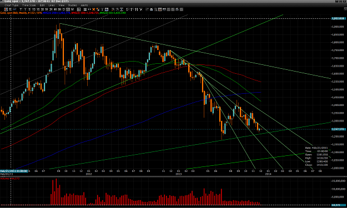Viewport: 347px width, 208px height.
Task: Open the Lines menu
Action: coord(51,5)
